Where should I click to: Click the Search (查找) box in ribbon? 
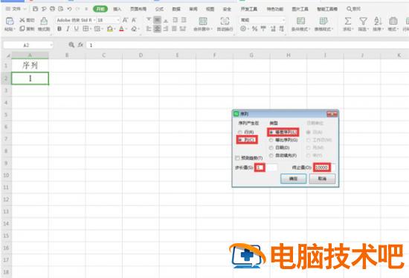coord(353,9)
